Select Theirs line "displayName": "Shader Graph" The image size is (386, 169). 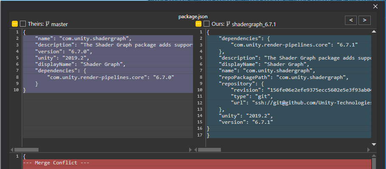pos(108,64)
